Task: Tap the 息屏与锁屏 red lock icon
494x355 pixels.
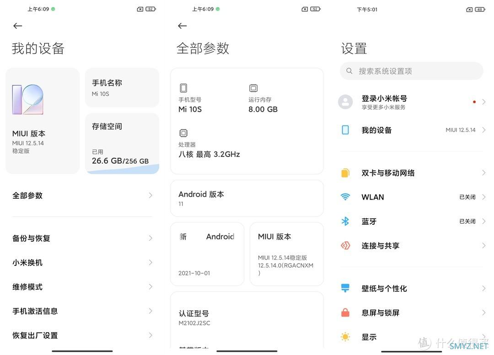Action: 345,313
